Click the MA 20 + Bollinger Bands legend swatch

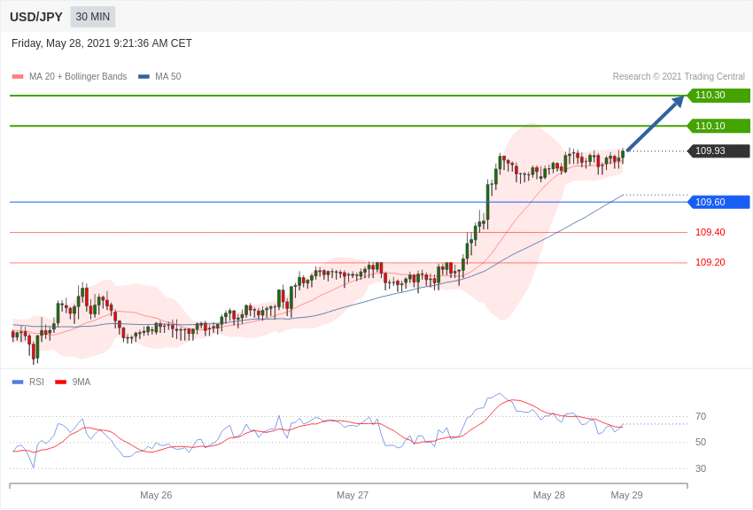tap(18, 77)
